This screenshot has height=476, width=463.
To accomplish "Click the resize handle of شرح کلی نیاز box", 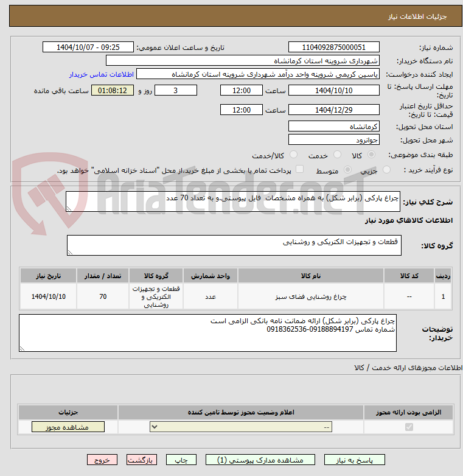I will 69,209.
